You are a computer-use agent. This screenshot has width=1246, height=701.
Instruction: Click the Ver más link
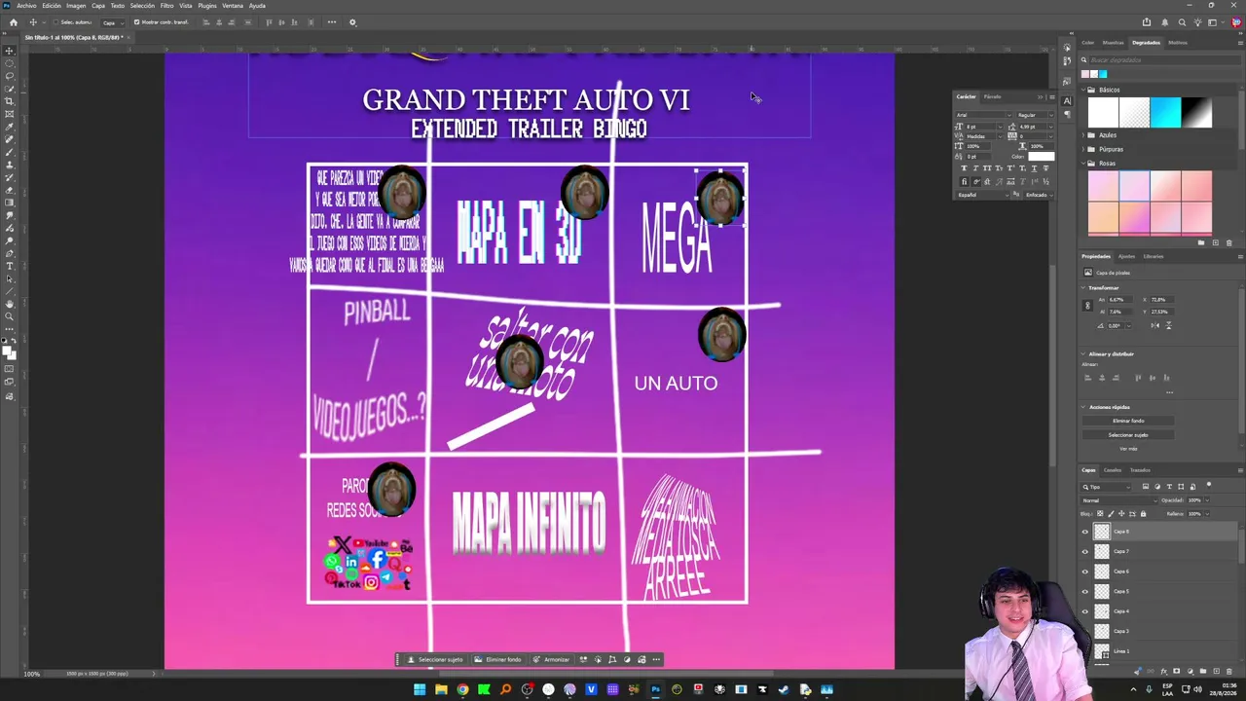(1128, 449)
